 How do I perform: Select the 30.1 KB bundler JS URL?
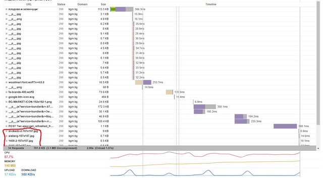click(x=30, y=111)
